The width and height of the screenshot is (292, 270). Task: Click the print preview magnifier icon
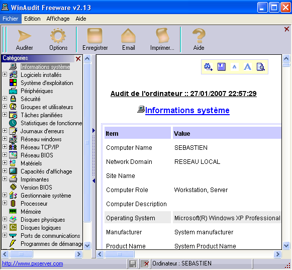[261, 67]
